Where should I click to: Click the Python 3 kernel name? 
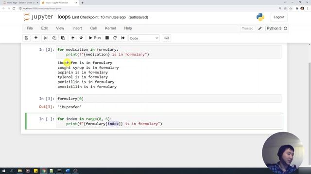click(x=274, y=29)
